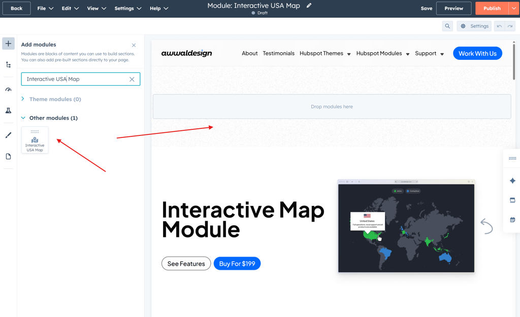The image size is (520, 317).
Task: Open the File menu
Action: tap(45, 9)
